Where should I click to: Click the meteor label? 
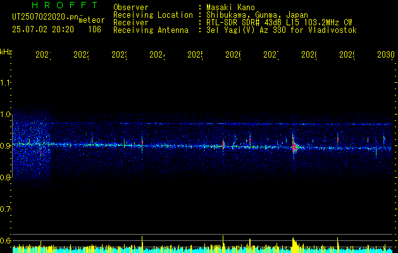92,20
